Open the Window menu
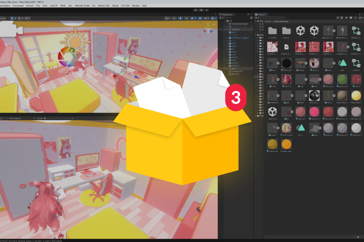This screenshot has width=364, height=242. pos(136,6)
